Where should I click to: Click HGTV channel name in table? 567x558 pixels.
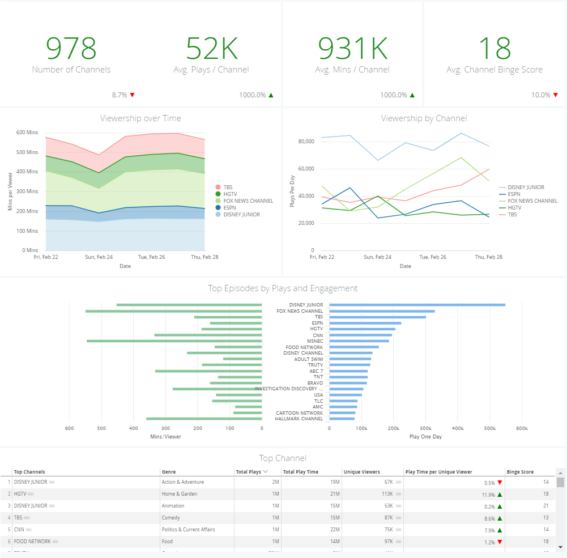tap(20, 494)
